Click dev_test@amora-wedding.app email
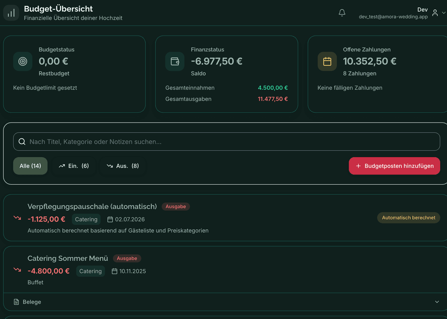The width and height of the screenshot is (447, 319). tap(393, 17)
